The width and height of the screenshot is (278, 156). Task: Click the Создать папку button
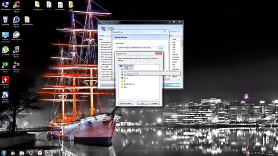[126, 103]
